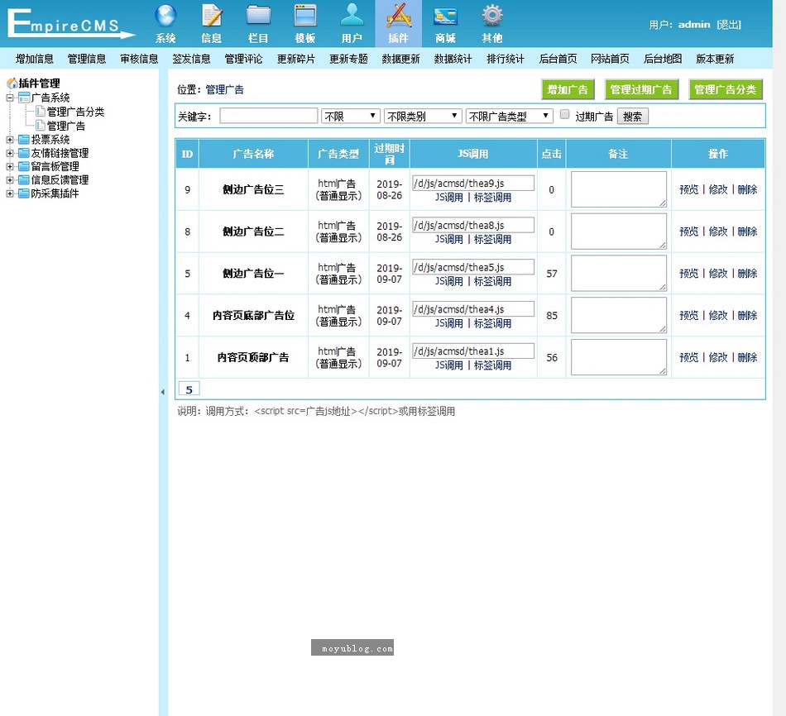Click the 退出 logout link
The image size is (786, 716).
point(729,25)
